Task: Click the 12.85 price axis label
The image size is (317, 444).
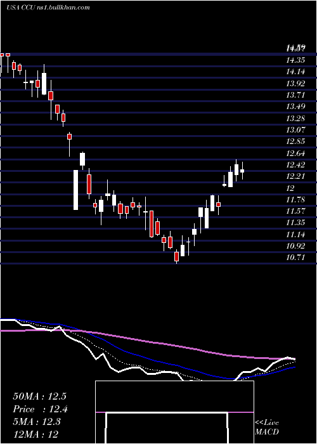Action: [295, 141]
